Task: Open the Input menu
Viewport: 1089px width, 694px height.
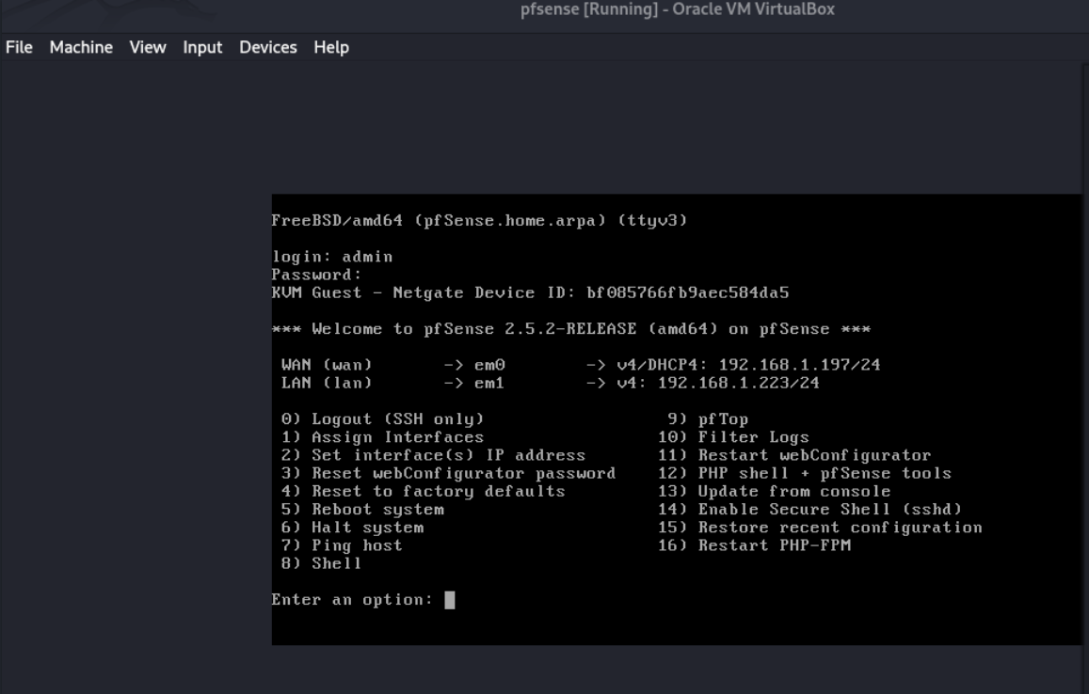Action: [202, 47]
